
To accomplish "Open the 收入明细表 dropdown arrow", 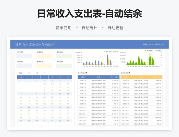I will pyautogui.click(x=87, y=73).
